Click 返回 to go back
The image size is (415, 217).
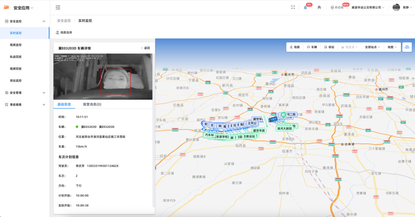pyautogui.click(x=145, y=48)
